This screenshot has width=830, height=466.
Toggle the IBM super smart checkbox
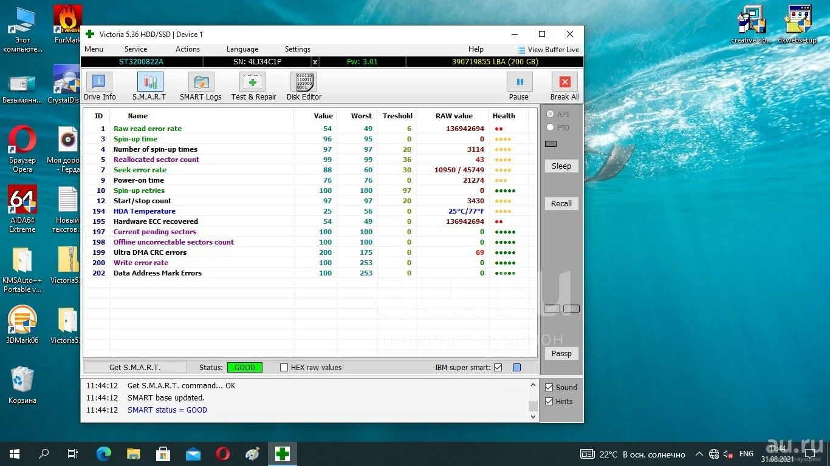[x=498, y=367]
